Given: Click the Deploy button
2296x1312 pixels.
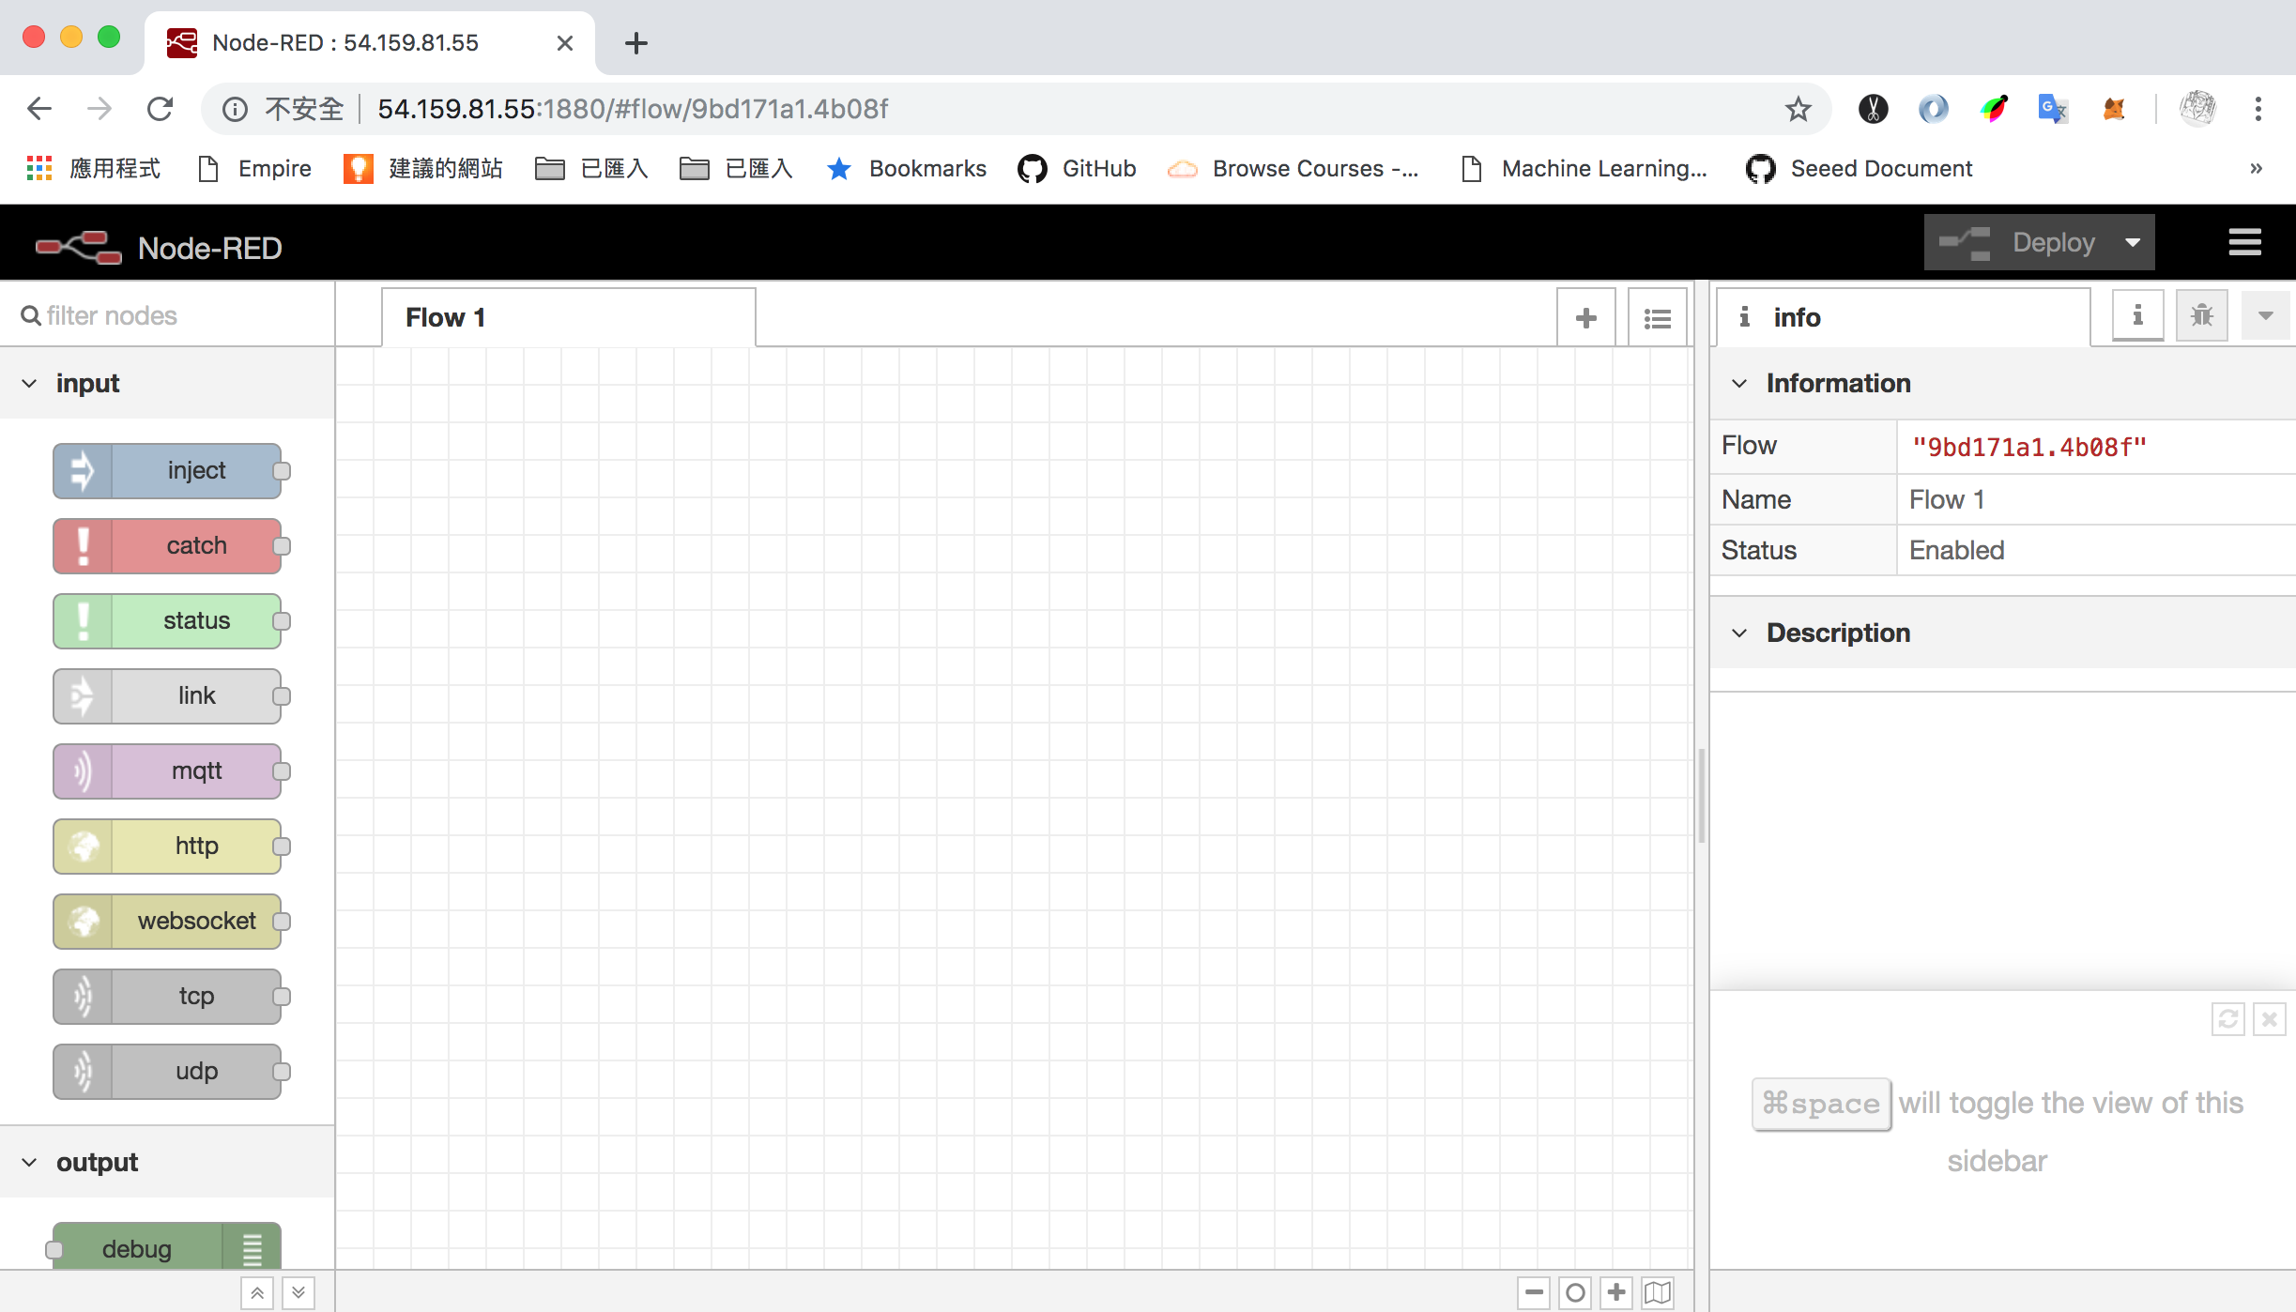Looking at the screenshot, I should [2016, 242].
